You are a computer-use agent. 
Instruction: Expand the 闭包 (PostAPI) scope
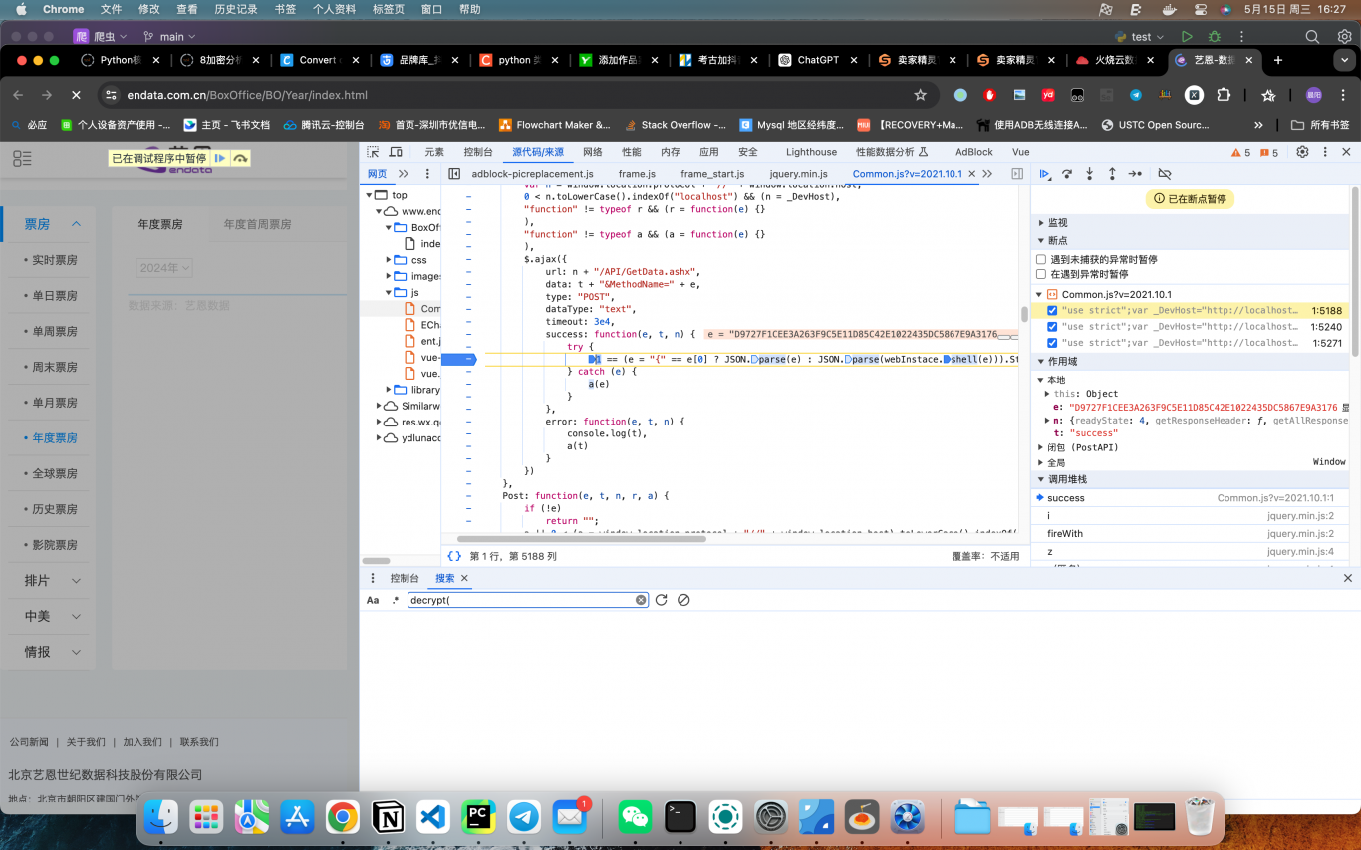point(1042,447)
